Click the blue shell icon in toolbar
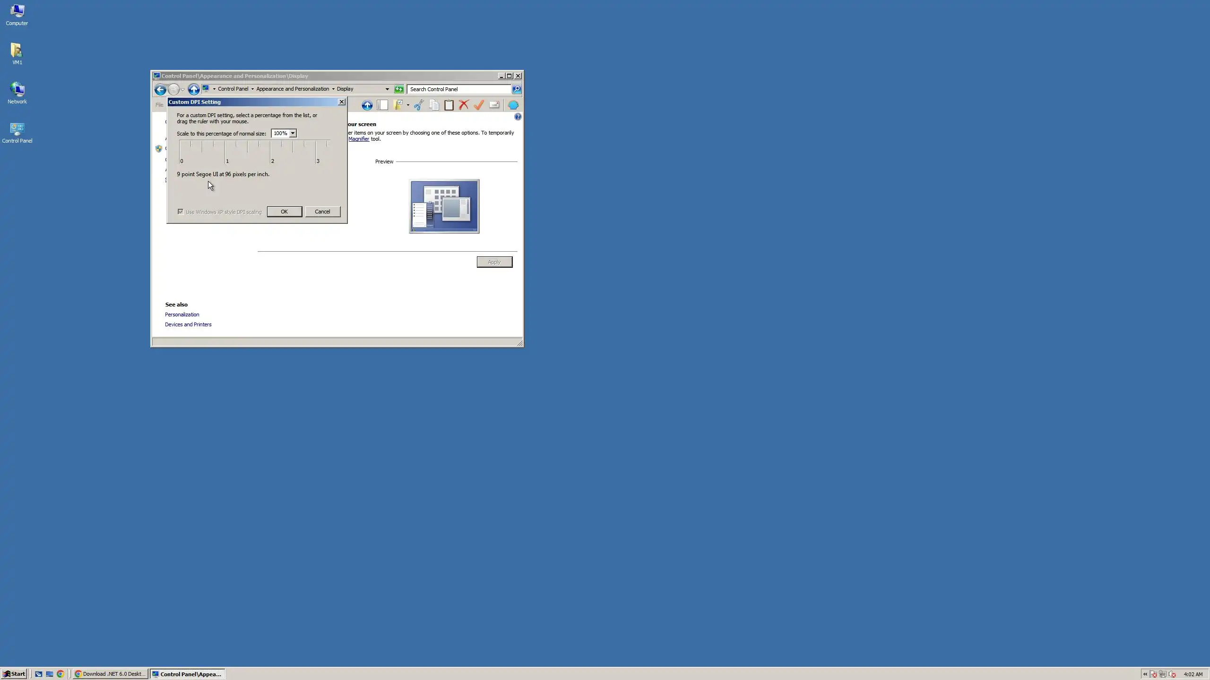Viewport: 1210px width, 680px height. (x=513, y=105)
